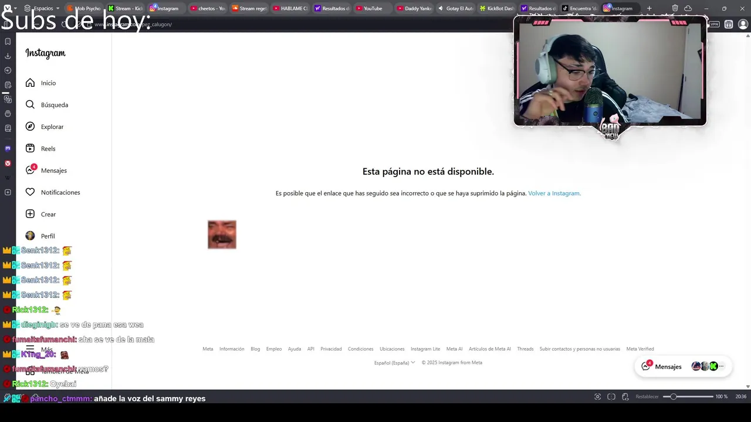Click the calendar toolbar icon
This screenshot has width=751, height=422.
pos(729,24)
